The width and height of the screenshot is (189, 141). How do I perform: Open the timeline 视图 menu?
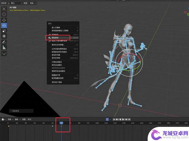pos(24,120)
